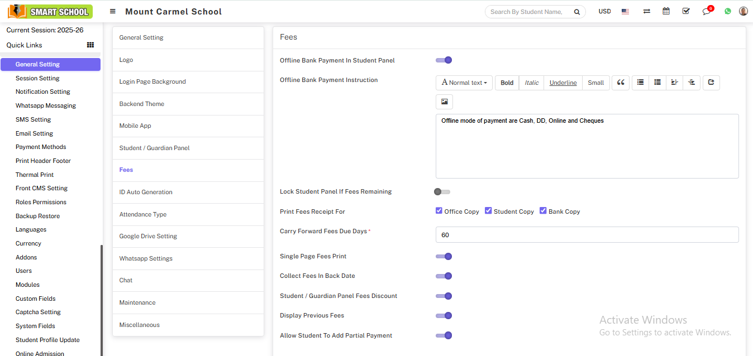Click the share link icon in editor toolbar

[711, 83]
